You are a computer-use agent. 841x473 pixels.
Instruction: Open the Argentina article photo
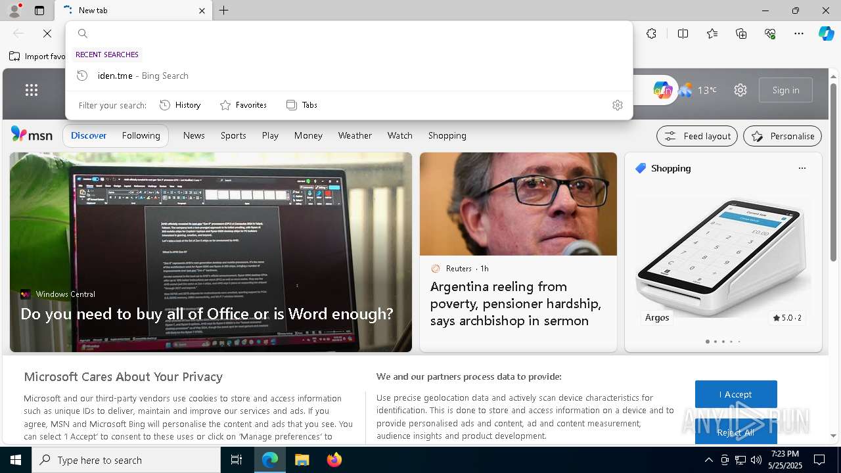[x=518, y=204]
